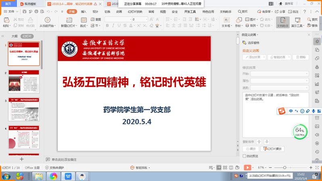Switch to the 大纲 outline pane view
This screenshot has width=322, height=181.
coord(15,36)
